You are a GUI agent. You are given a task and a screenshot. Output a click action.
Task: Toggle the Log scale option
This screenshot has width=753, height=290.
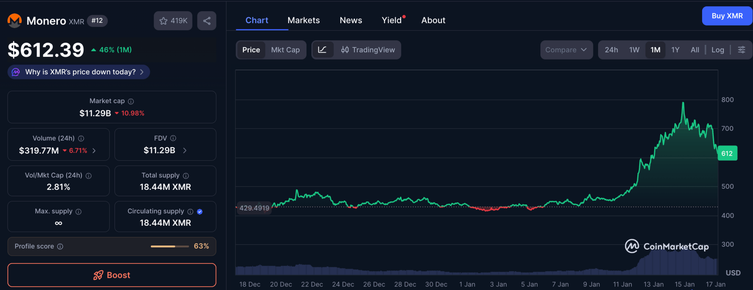click(x=717, y=50)
